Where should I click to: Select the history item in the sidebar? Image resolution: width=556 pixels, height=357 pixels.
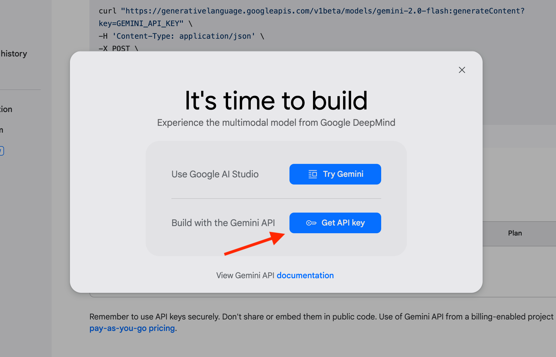tap(14, 54)
